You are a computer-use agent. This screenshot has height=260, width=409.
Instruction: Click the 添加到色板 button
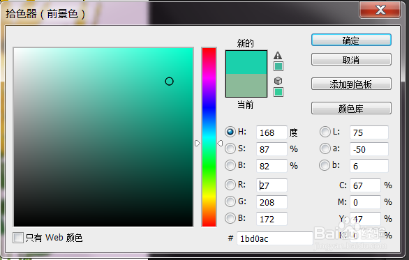(351, 84)
